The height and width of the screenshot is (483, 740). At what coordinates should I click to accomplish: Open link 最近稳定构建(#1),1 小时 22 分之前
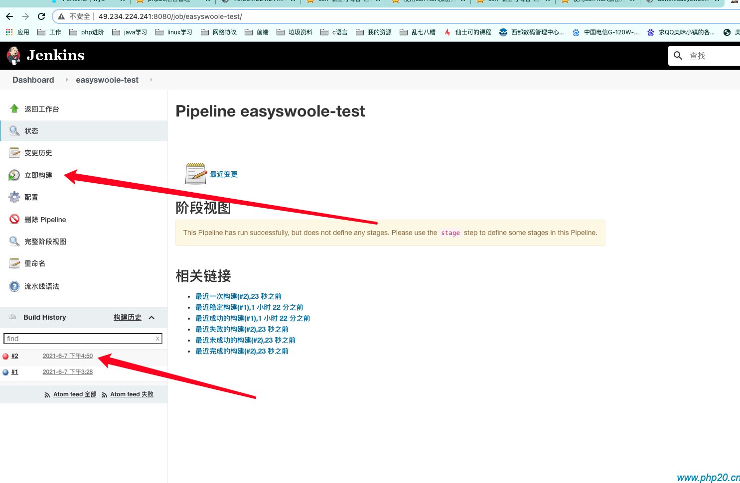point(249,307)
